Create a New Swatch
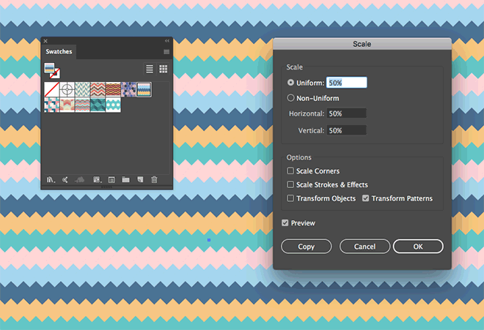Viewport: 484px width, 330px height. click(x=140, y=180)
